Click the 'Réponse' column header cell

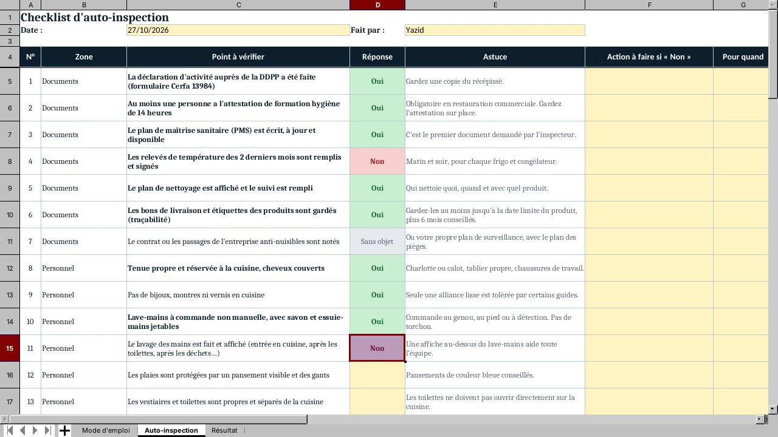377,57
